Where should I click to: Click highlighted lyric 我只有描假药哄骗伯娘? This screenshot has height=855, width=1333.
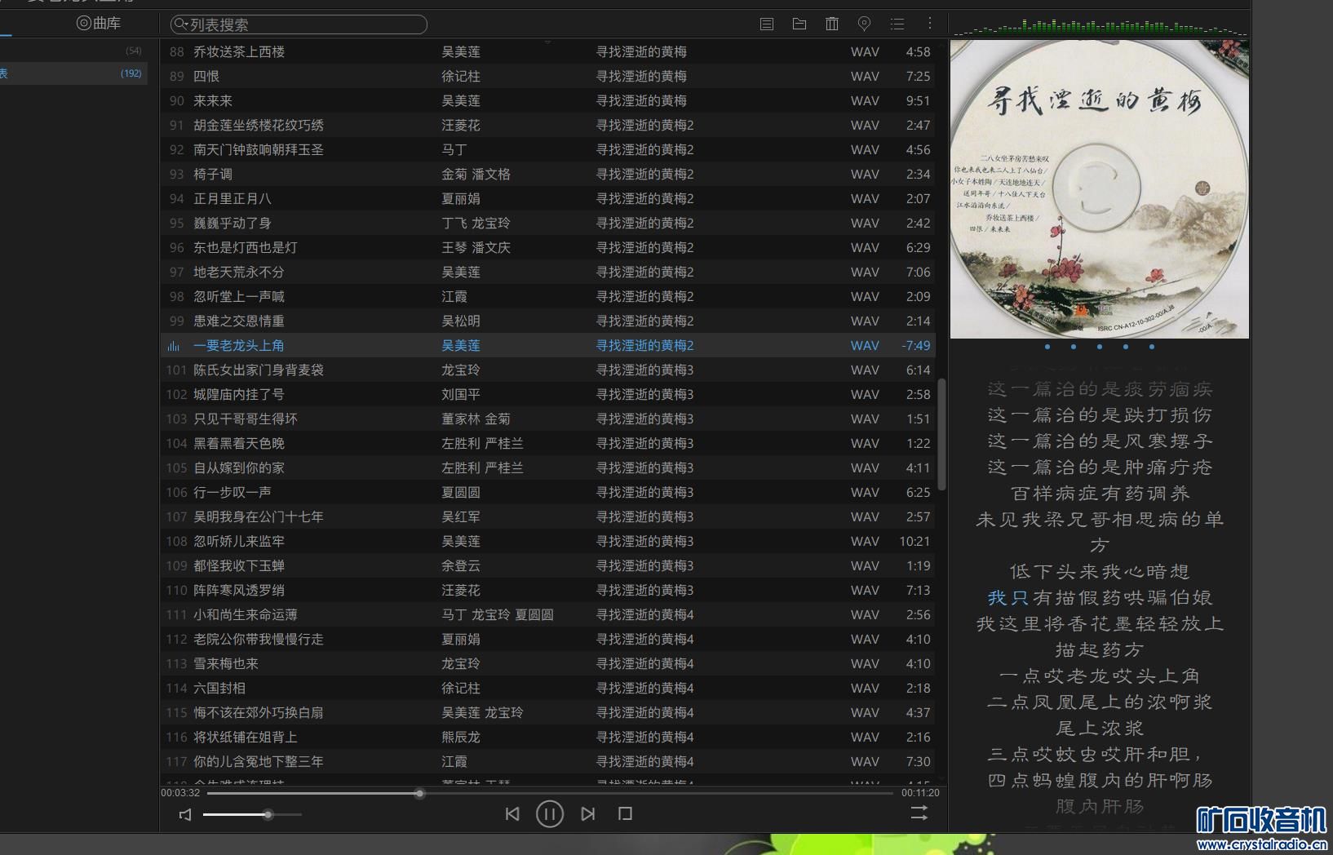point(1100,598)
